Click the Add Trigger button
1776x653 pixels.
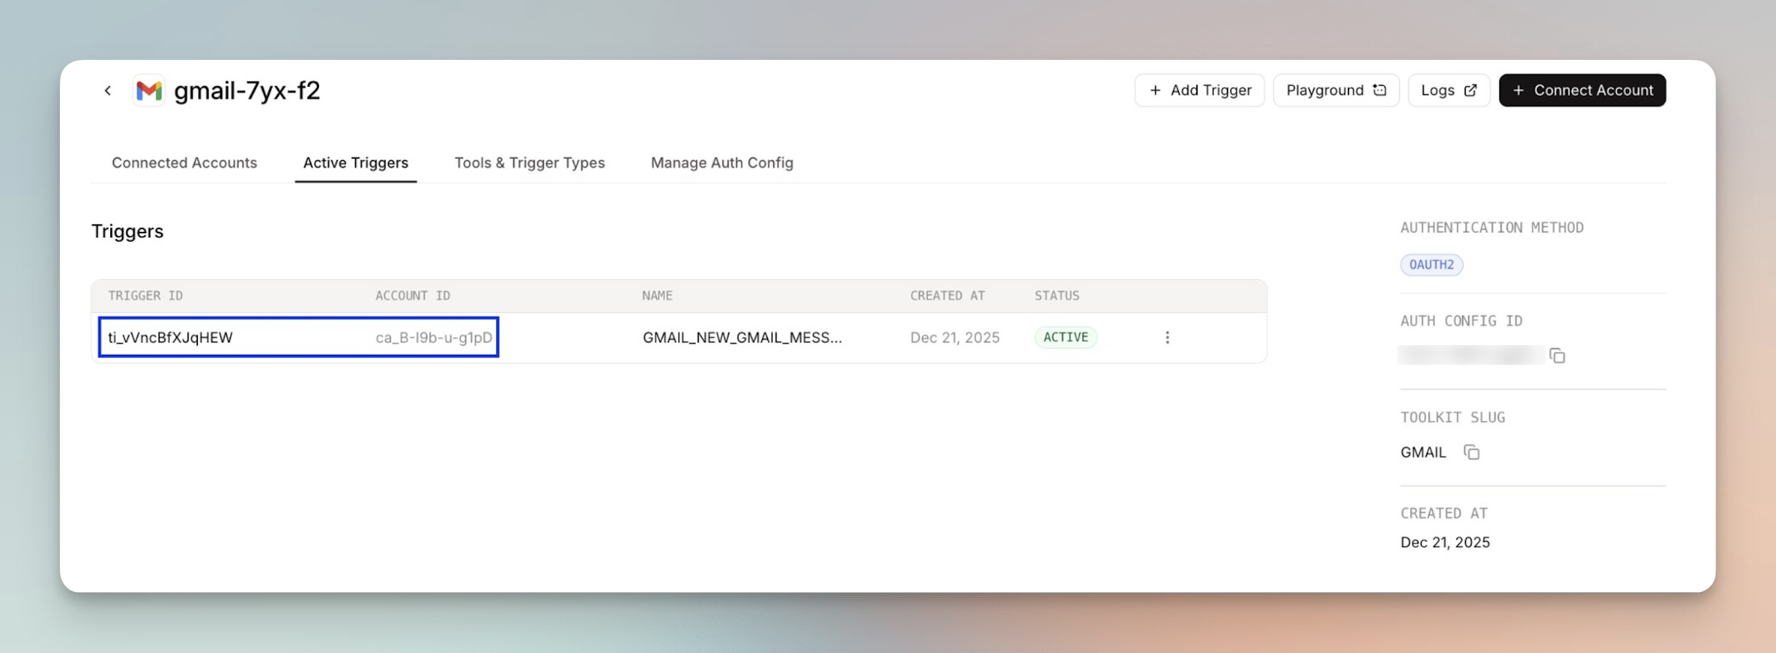click(1200, 90)
